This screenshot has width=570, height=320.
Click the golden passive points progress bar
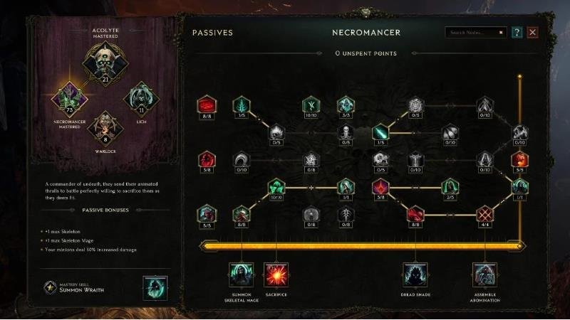(363, 246)
